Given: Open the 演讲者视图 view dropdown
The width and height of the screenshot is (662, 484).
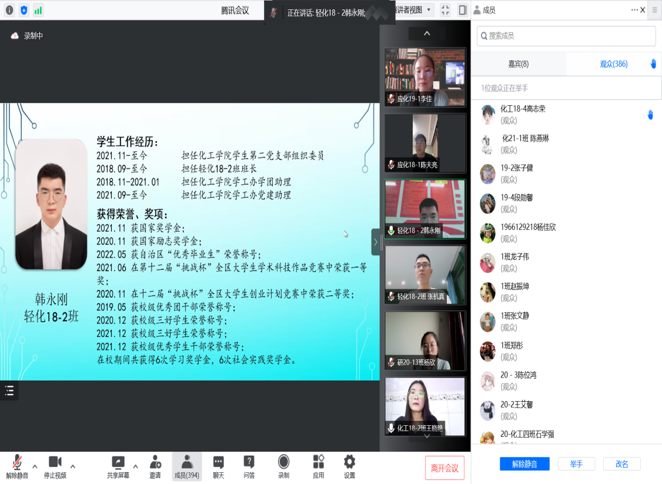Looking at the screenshot, I should [x=414, y=10].
